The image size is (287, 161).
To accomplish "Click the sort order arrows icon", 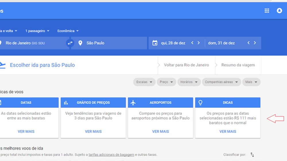I will point(252,155).
